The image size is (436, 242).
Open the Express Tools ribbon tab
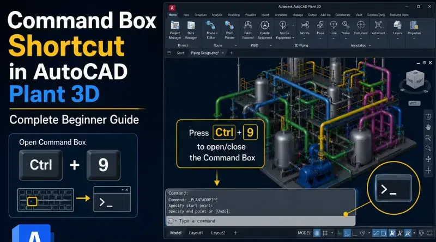tap(376, 15)
